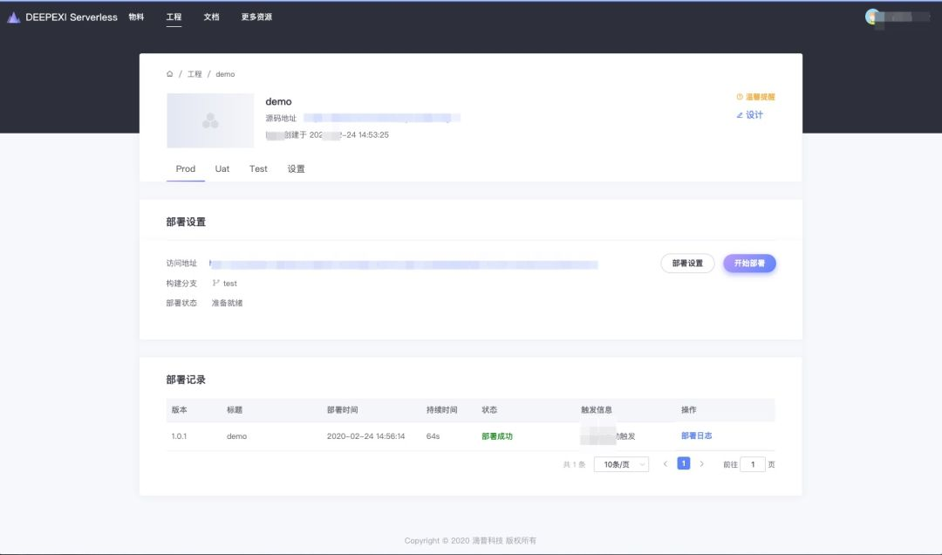Click the 部署设置 button
942x555 pixels.
(687, 264)
